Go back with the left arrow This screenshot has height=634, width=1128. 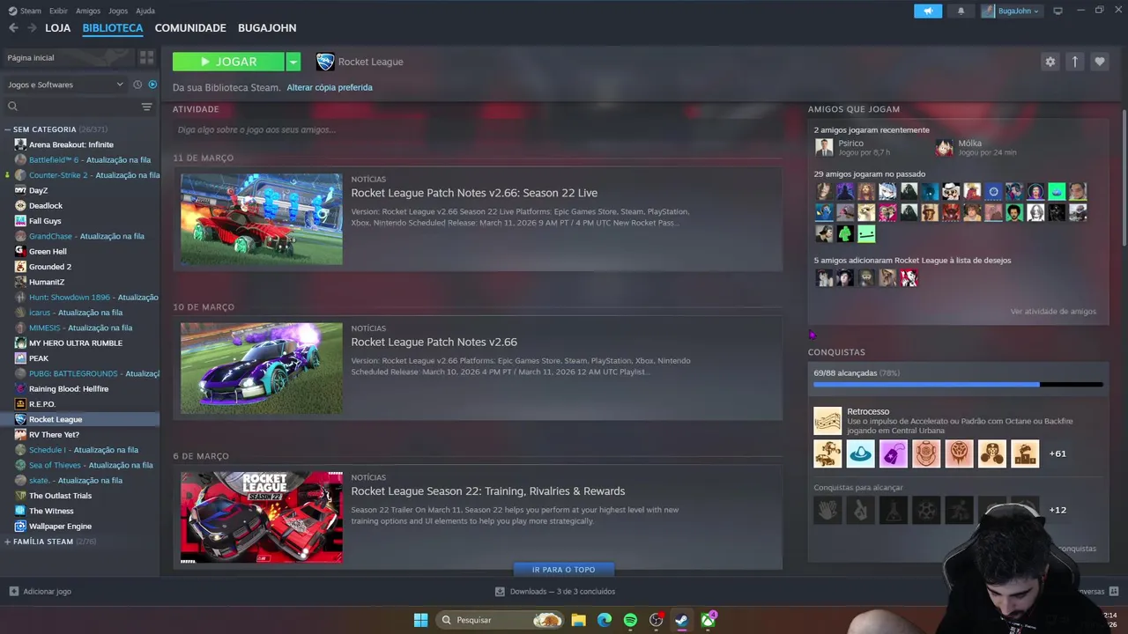[x=13, y=28]
